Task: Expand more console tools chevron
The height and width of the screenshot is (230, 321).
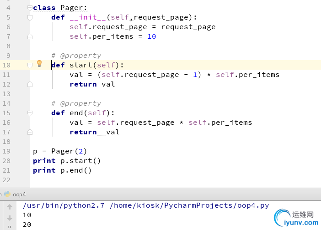Action: (x=10, y=227)
